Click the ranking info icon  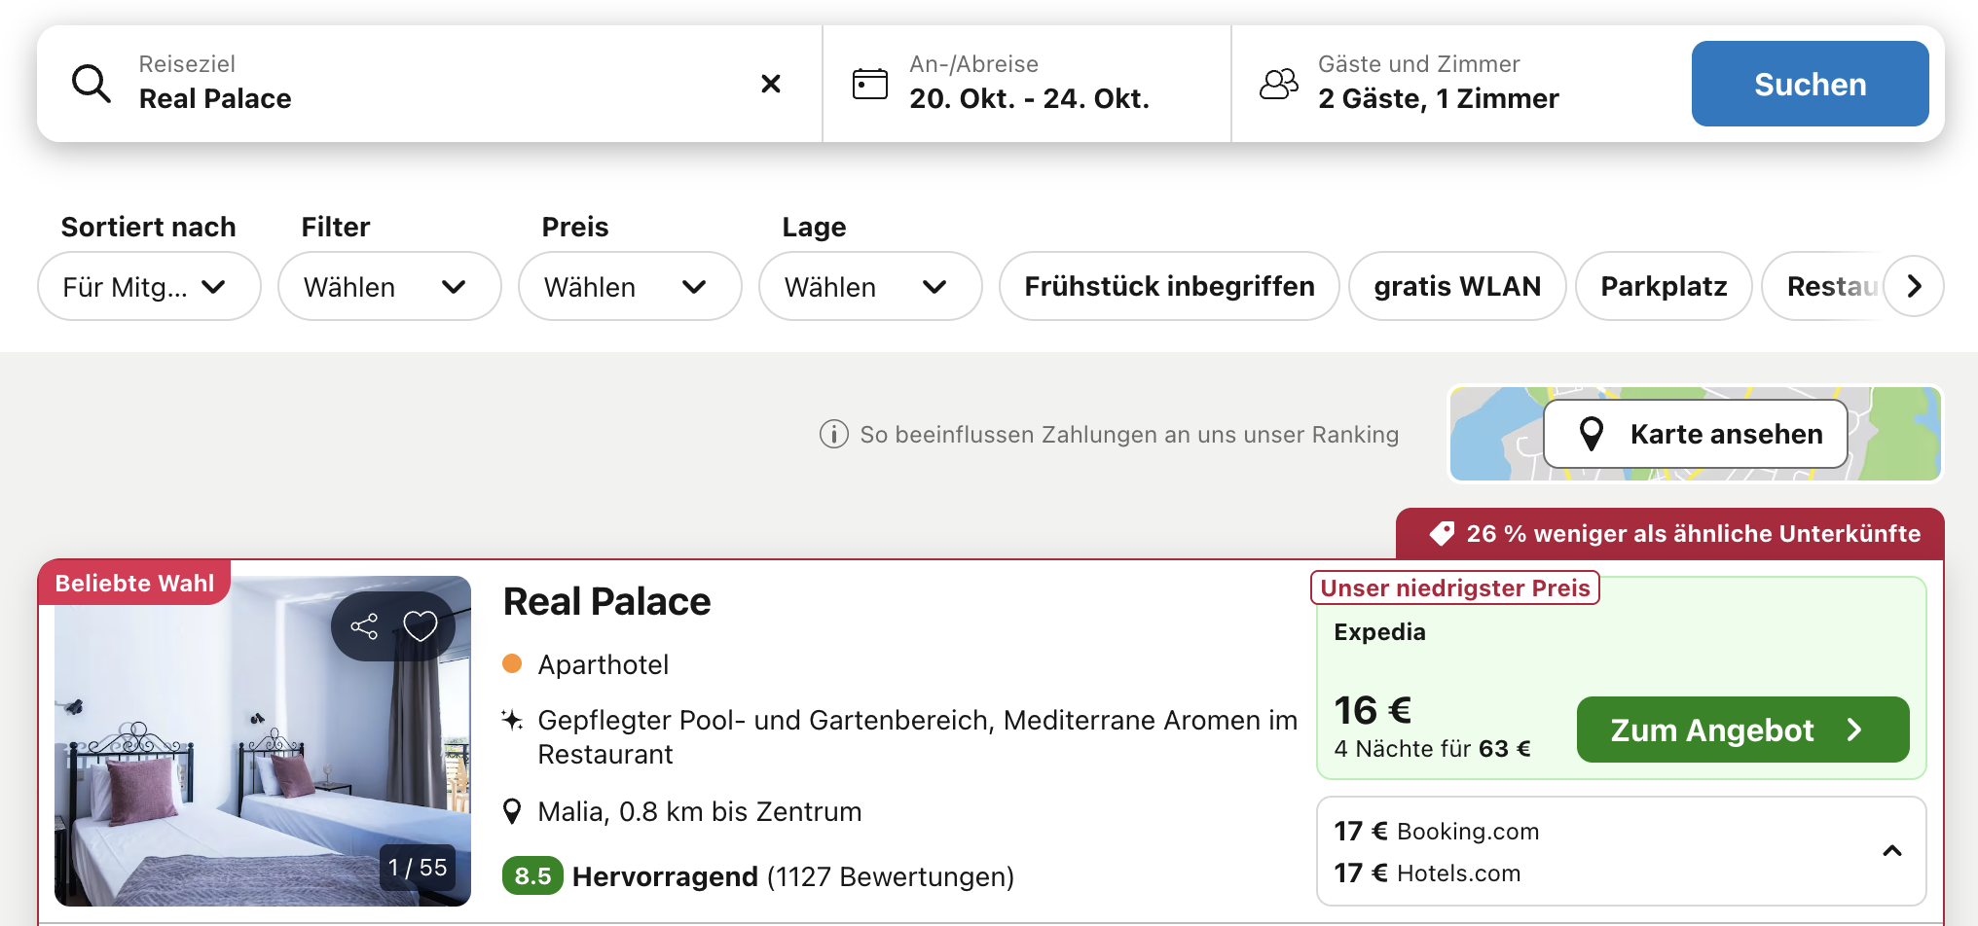coord(833,434)
